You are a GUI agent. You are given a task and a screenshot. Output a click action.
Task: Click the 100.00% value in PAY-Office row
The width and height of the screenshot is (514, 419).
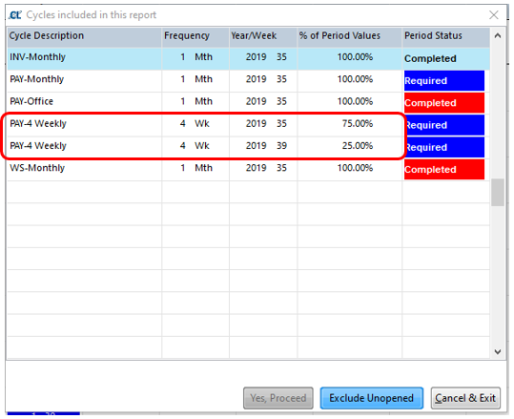point(349,103)
